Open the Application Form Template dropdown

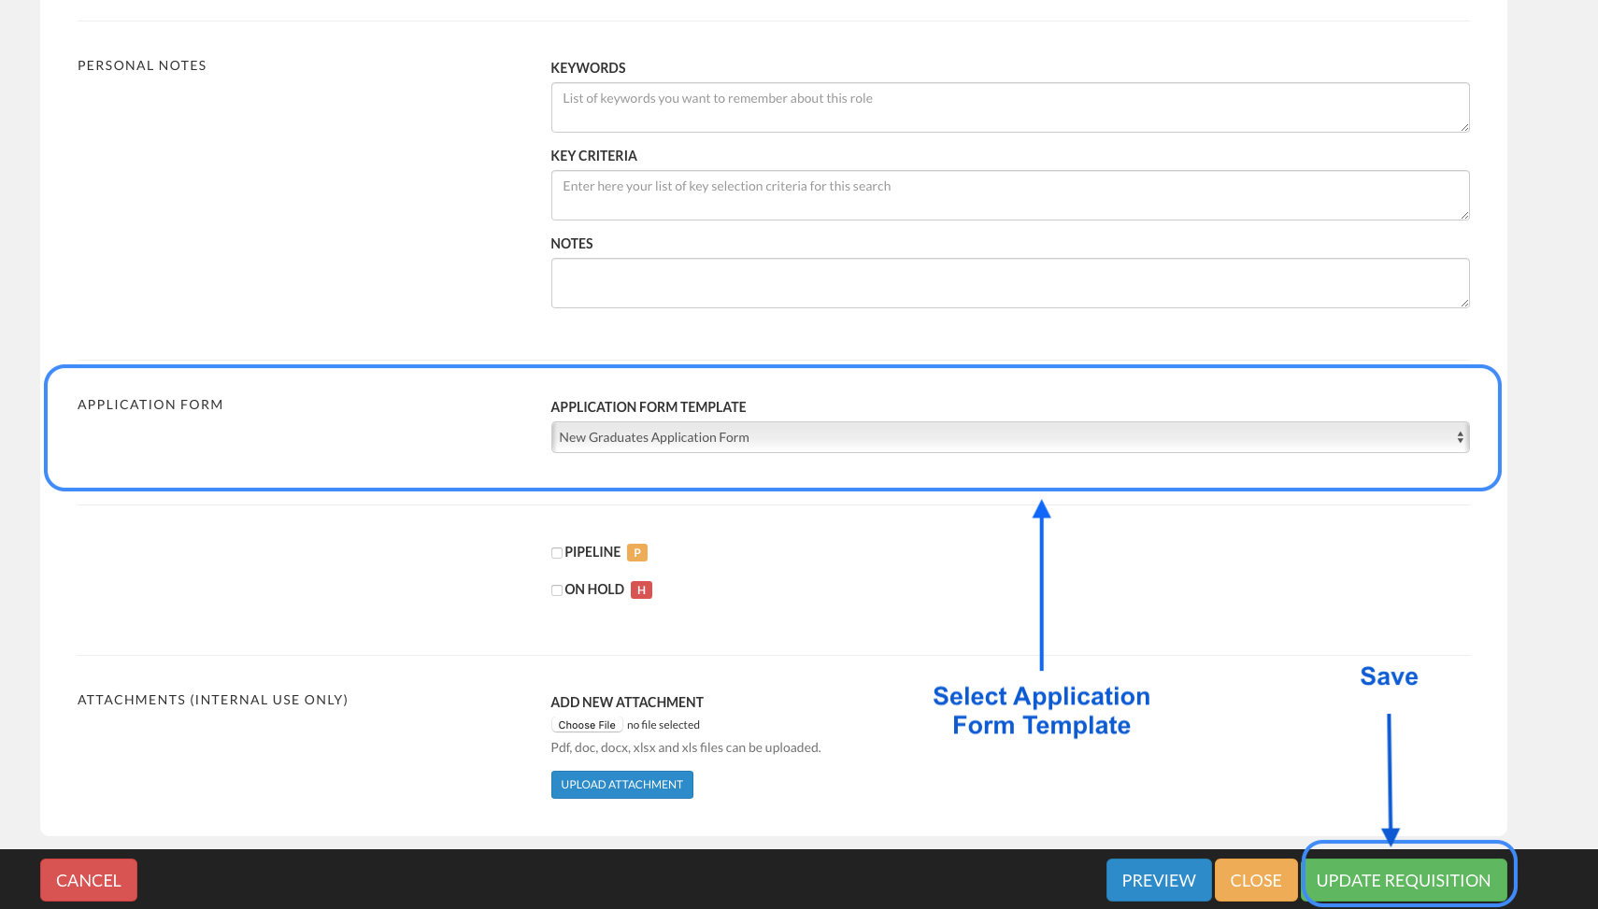click(x=1009, y=436)
